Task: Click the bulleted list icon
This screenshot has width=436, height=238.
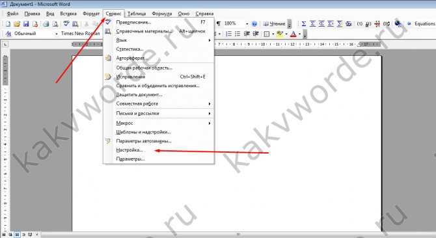Action: pos(238,34)
